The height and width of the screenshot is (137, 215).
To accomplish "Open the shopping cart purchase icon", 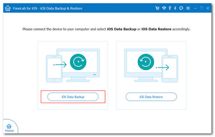I will pos(157,8).
